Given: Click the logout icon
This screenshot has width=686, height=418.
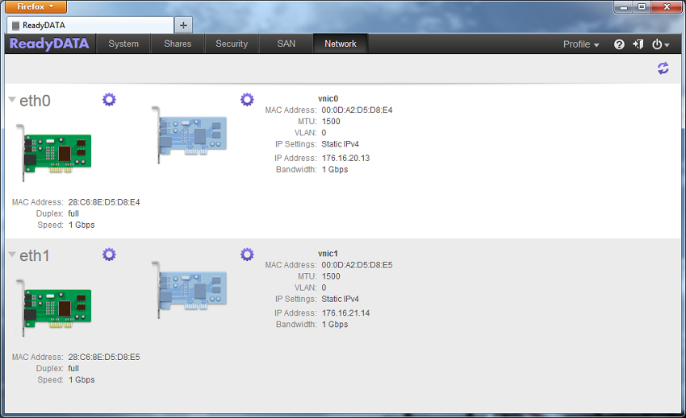Looking at the screenshot, I should coord(638,44).
